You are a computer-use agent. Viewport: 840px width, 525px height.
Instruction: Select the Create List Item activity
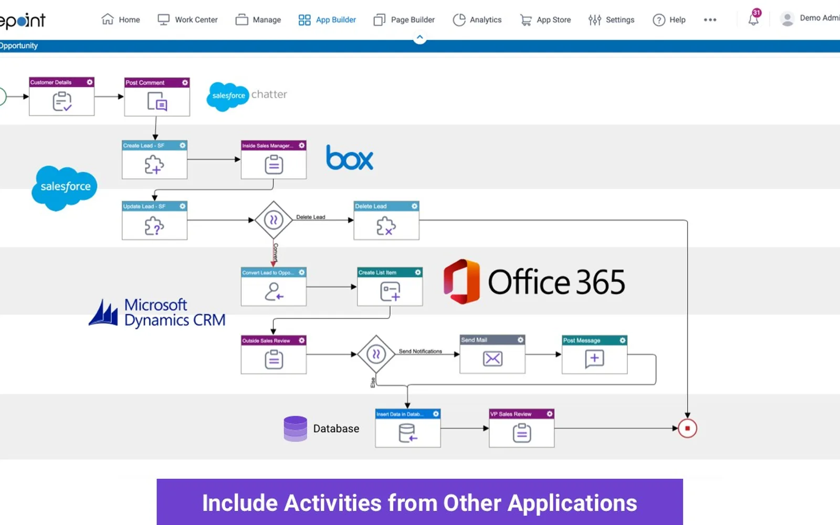point(390,287)
